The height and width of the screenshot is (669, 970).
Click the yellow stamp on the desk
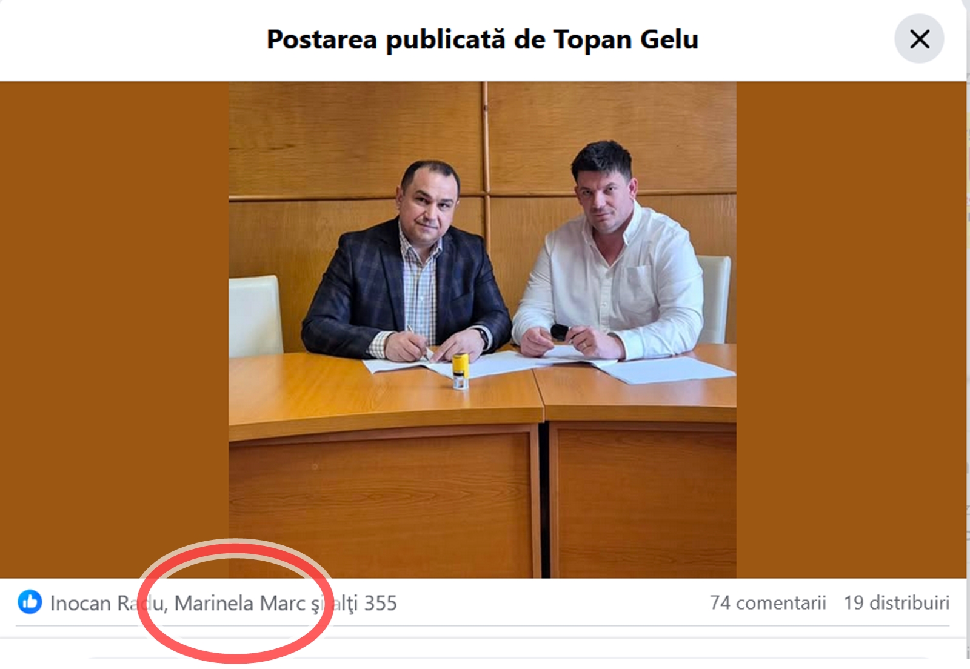pos(460,370)
